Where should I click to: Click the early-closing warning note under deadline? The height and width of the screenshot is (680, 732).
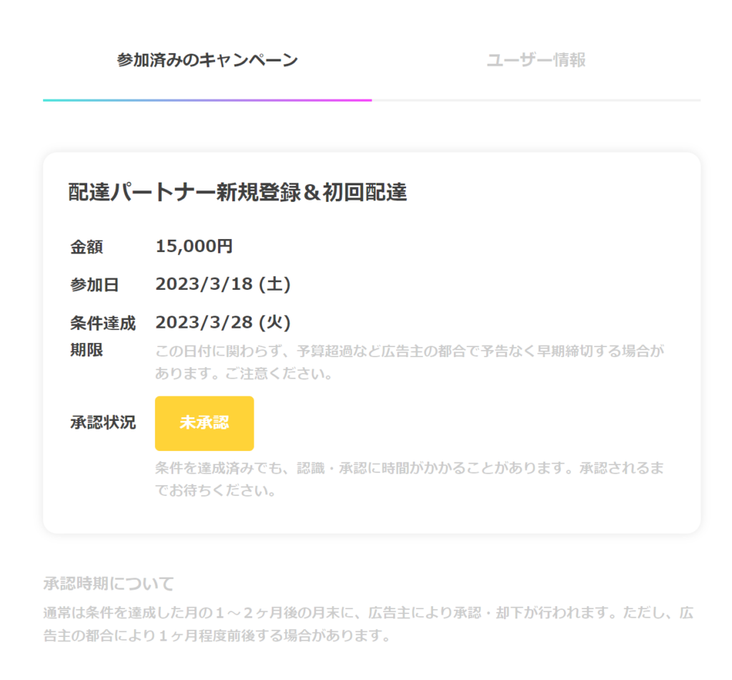click(410, 362)
